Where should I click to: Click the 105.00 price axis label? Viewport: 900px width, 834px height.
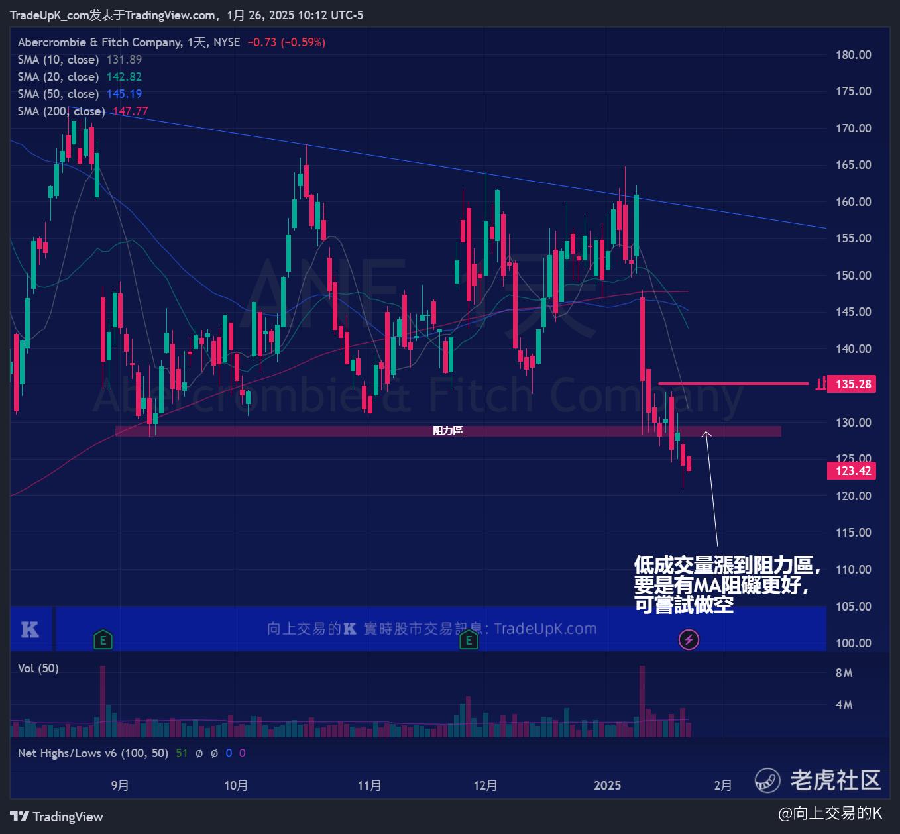point(854,607)
